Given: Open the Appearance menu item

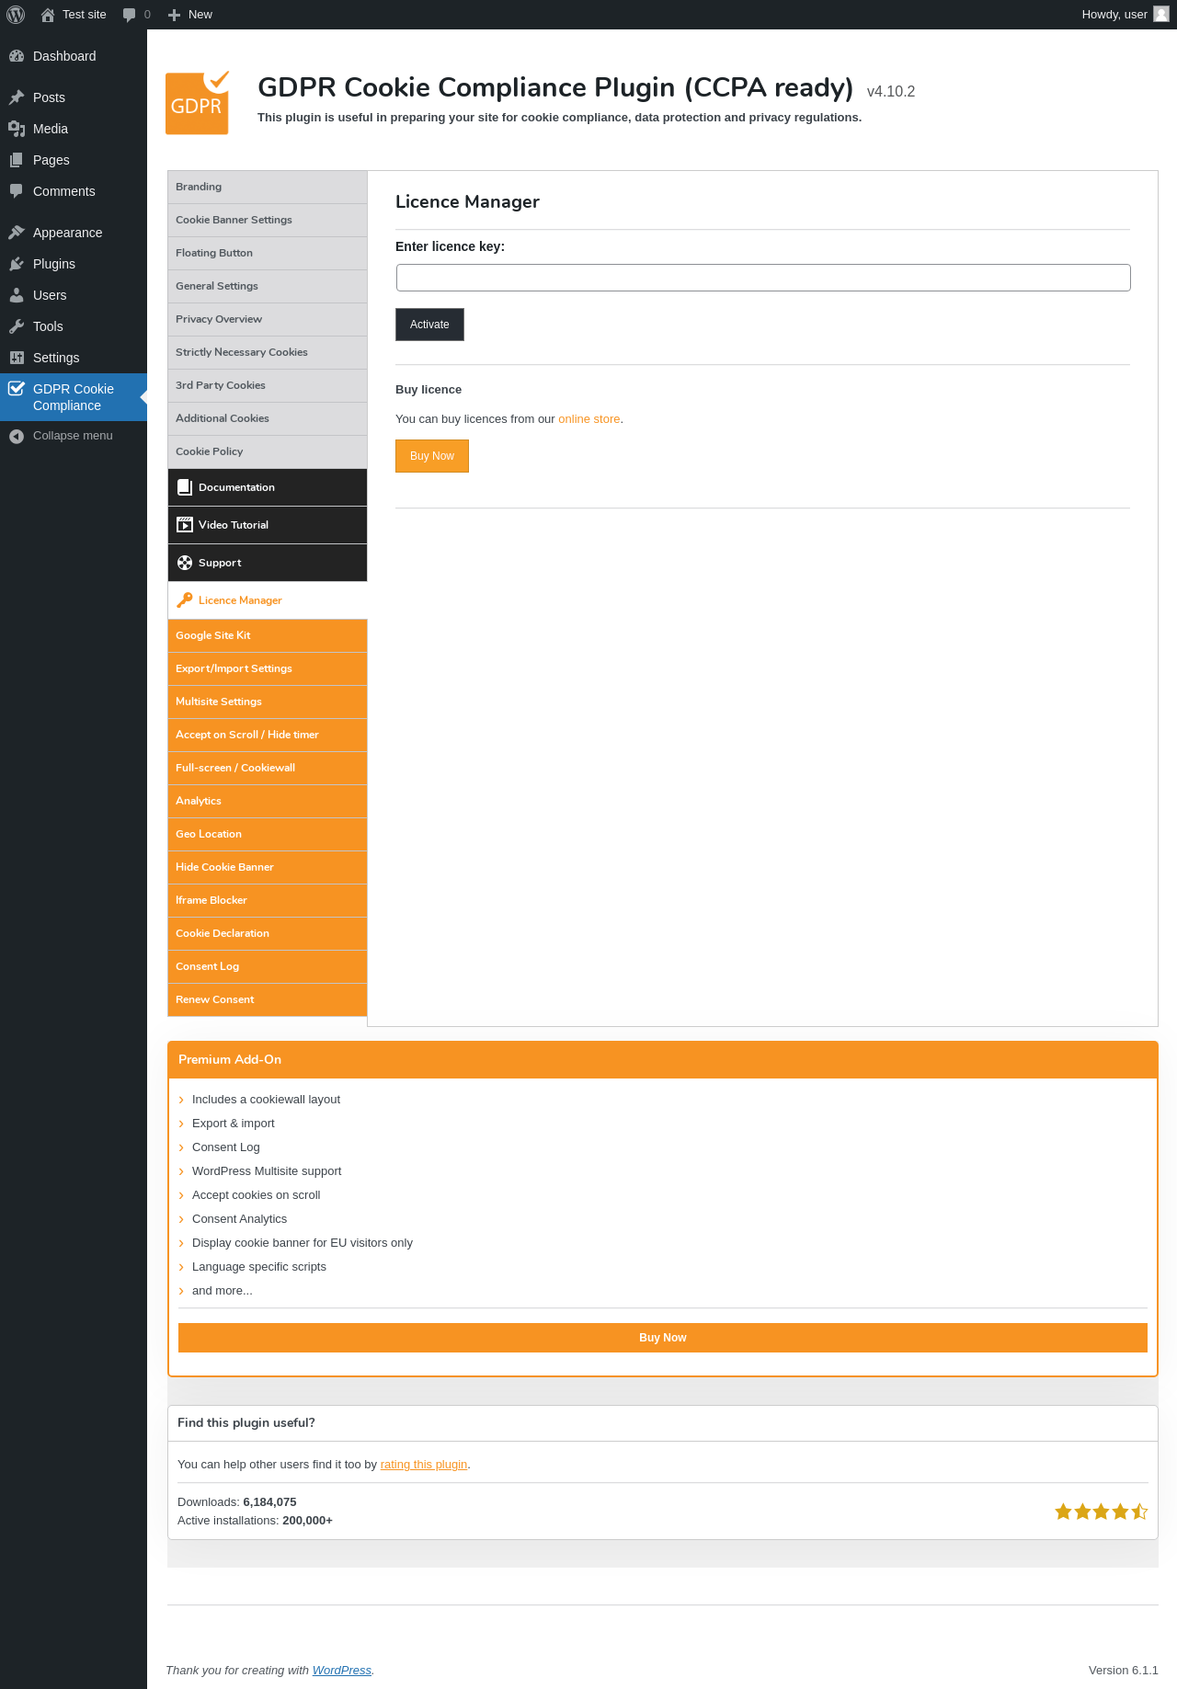Looking at the screenshot, I should (74, 233).
